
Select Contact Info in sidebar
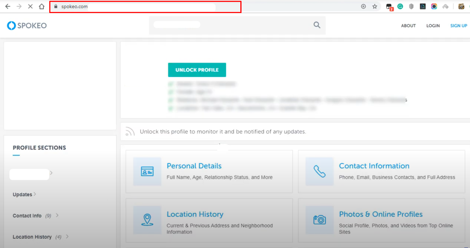[x=27, y=216]
